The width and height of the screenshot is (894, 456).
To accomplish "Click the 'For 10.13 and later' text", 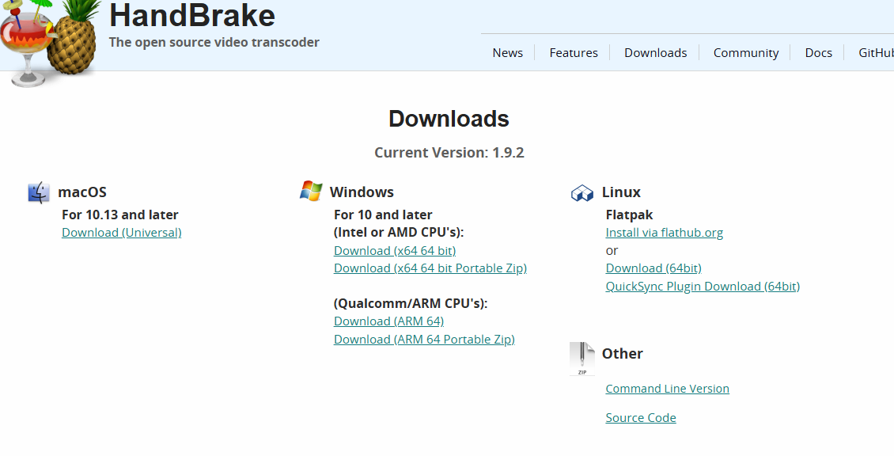I will pos(120,215).
